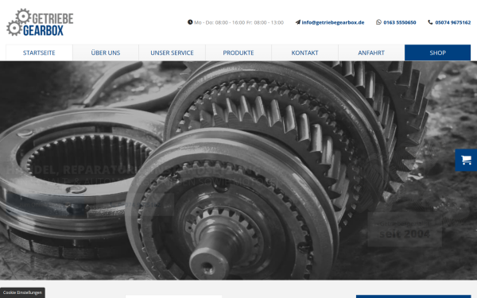The width and height of the screenshot is (477, 298).
Task: Open Cookie Einstellungen button
Action: [22, 292]
